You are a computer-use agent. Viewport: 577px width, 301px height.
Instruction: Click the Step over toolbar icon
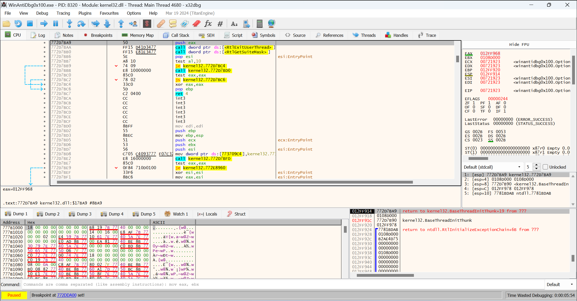[x=81, y=24]
